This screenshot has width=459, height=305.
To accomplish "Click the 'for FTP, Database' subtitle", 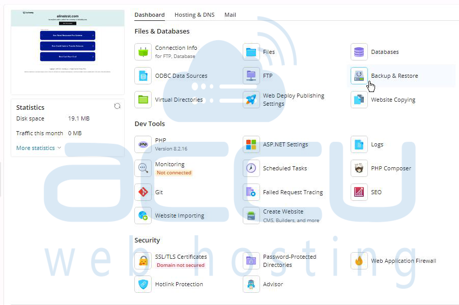I will coord(175,56).
